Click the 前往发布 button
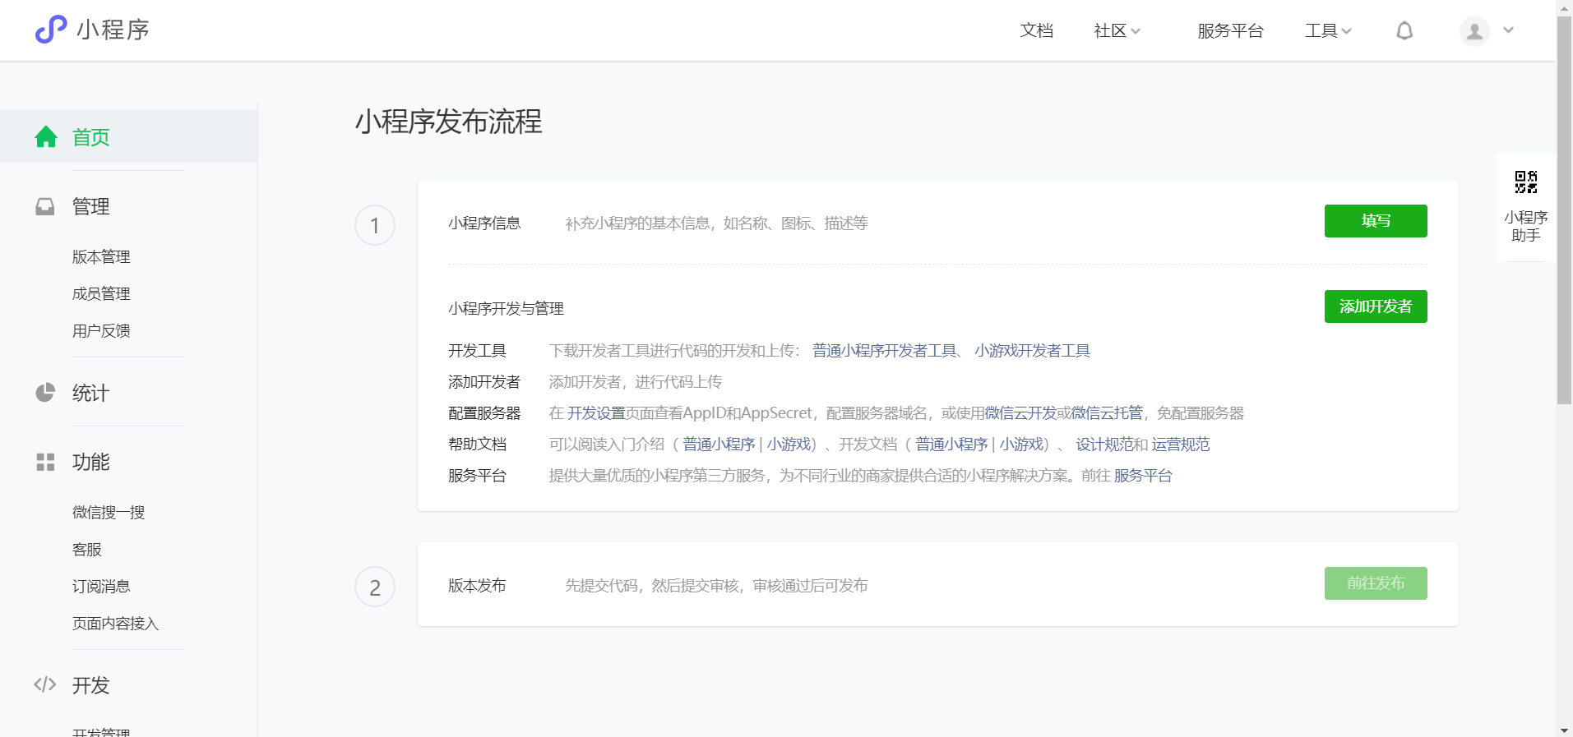1573x737 pixels. click(x=1376, y=583)
